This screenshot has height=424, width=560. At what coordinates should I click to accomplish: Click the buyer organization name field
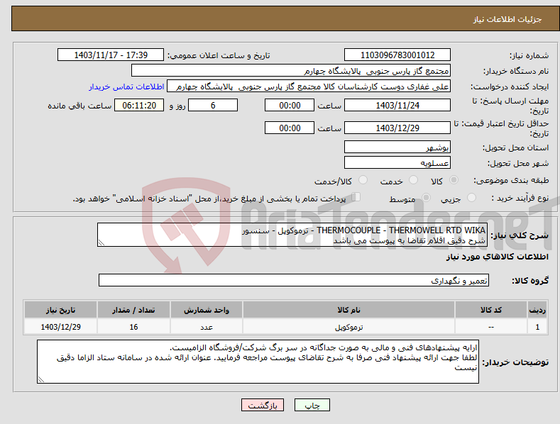[x=291, y=71]
